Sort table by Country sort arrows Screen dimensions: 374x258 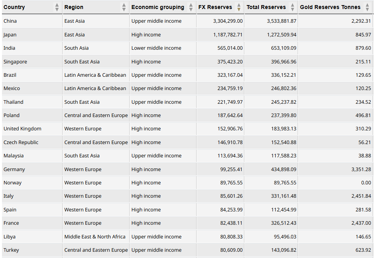[57, 7]
